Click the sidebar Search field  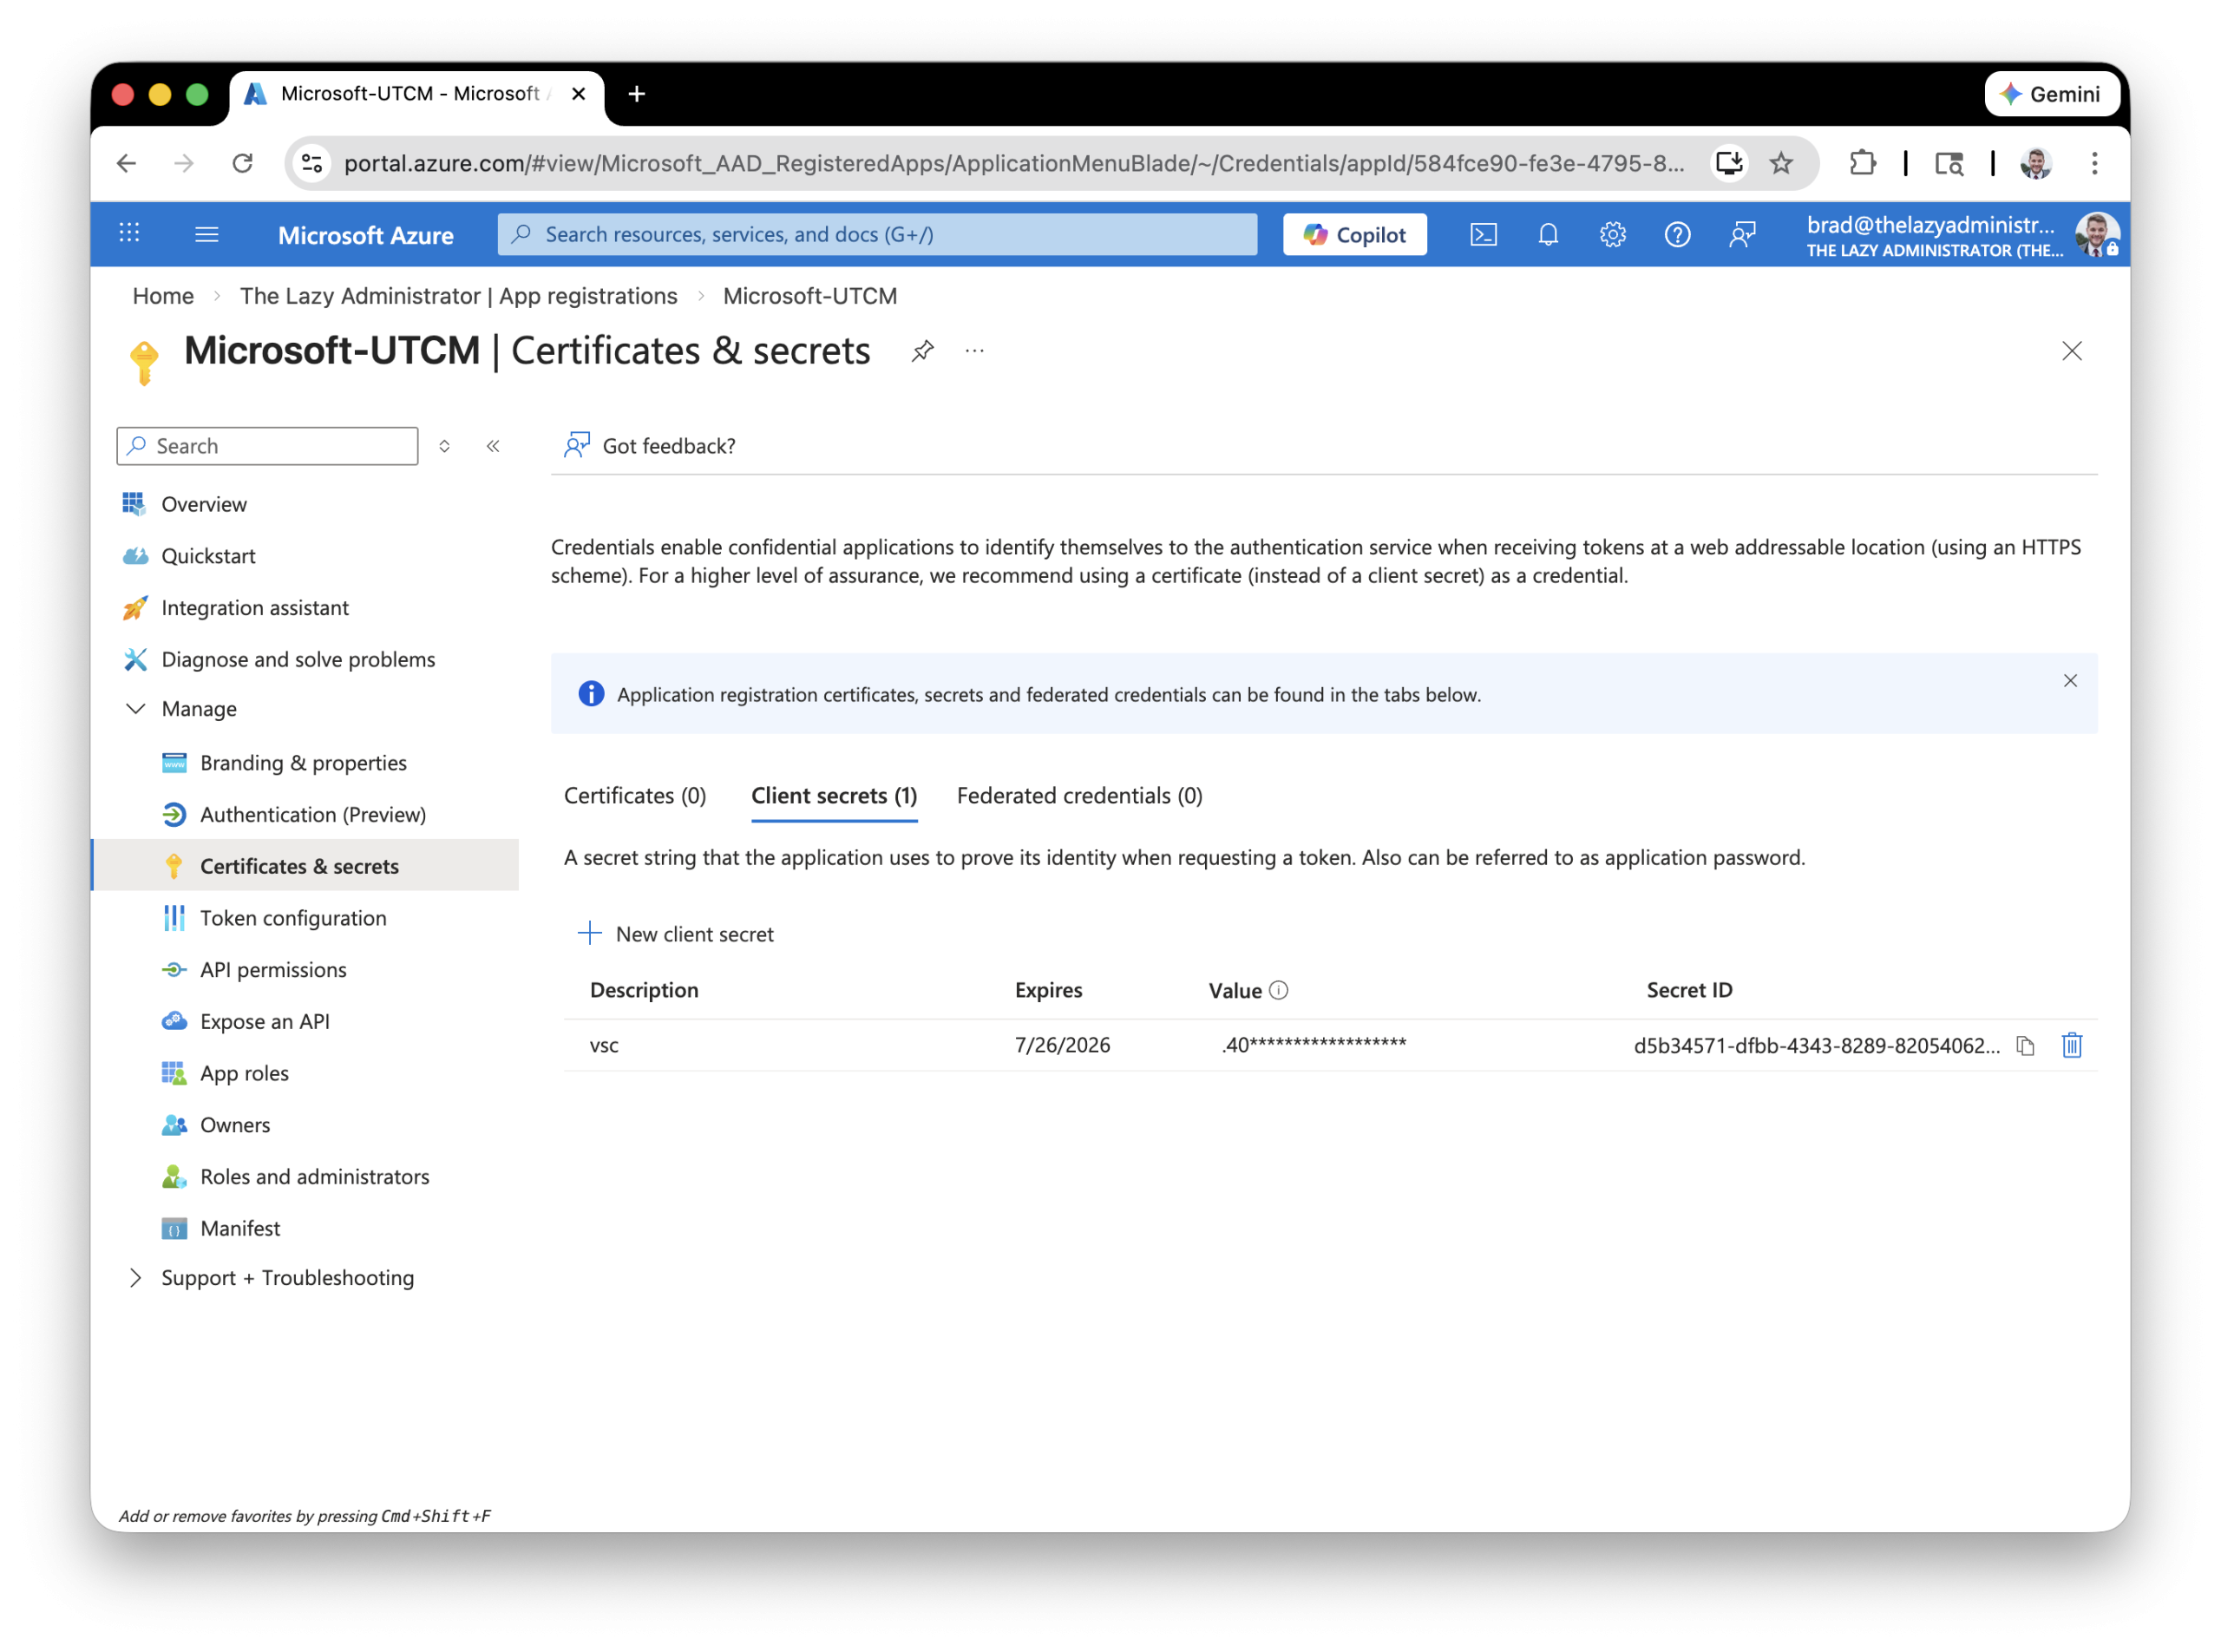point(268,446)
